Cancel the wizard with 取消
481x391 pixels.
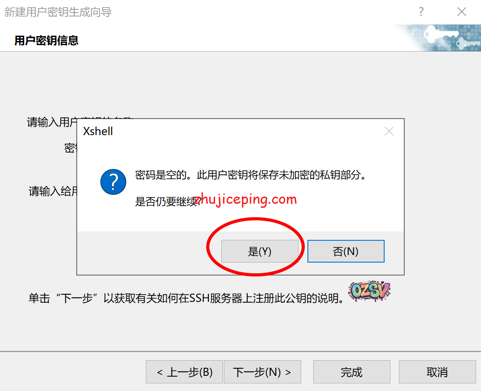click(437, 372)
